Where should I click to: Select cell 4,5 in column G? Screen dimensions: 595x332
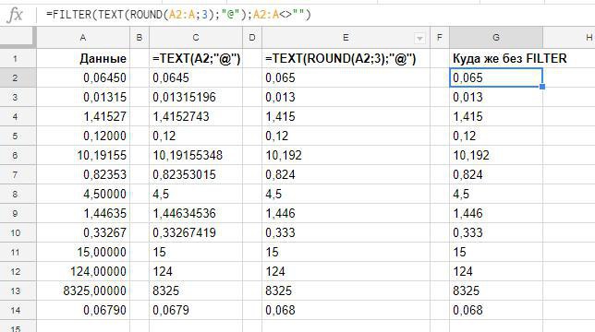tap(496, 194)
